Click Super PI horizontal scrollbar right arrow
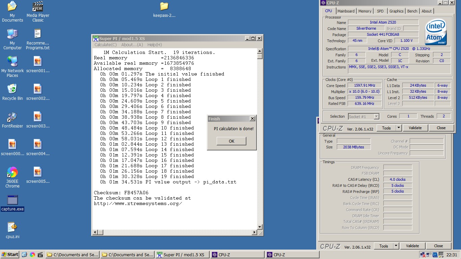Image resolution: width=461 pixels, height=259 pixels. coord(254,232)
